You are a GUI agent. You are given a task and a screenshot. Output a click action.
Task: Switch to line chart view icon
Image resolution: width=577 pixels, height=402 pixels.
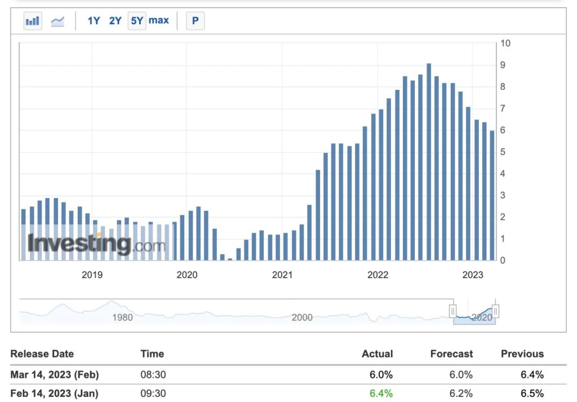pos(57,21)
